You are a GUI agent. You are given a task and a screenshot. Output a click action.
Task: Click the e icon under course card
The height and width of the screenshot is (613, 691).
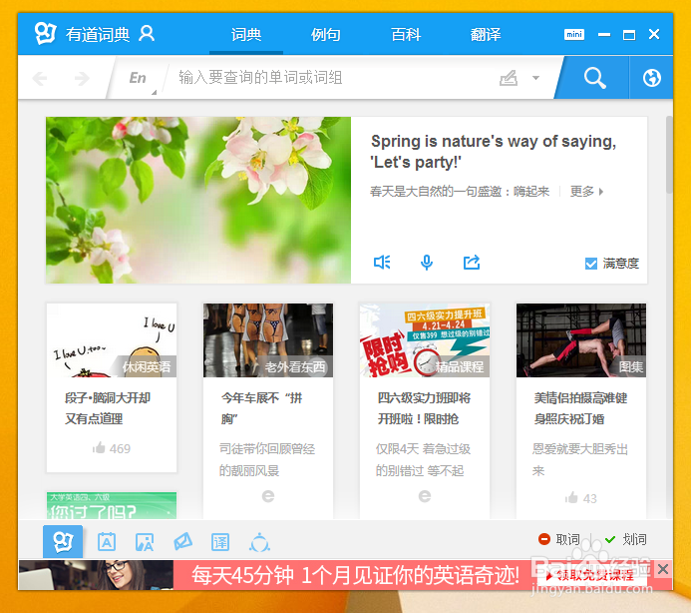click(425, 496)
